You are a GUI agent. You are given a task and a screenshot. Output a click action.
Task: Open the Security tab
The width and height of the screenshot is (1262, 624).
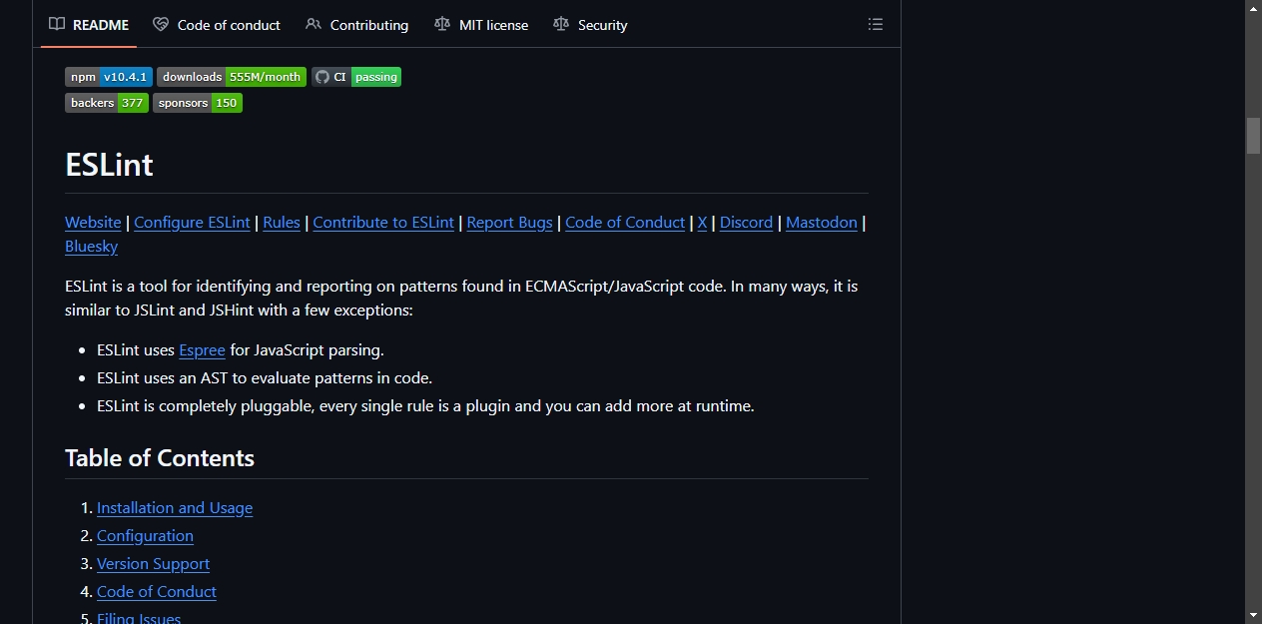(590, 25)
